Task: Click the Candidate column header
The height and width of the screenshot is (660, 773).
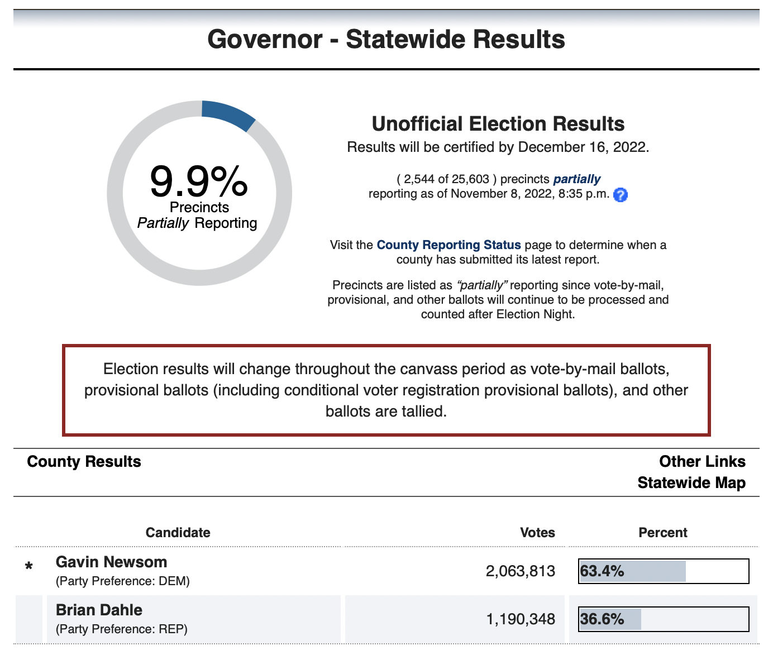Action: tap(178, 533)
